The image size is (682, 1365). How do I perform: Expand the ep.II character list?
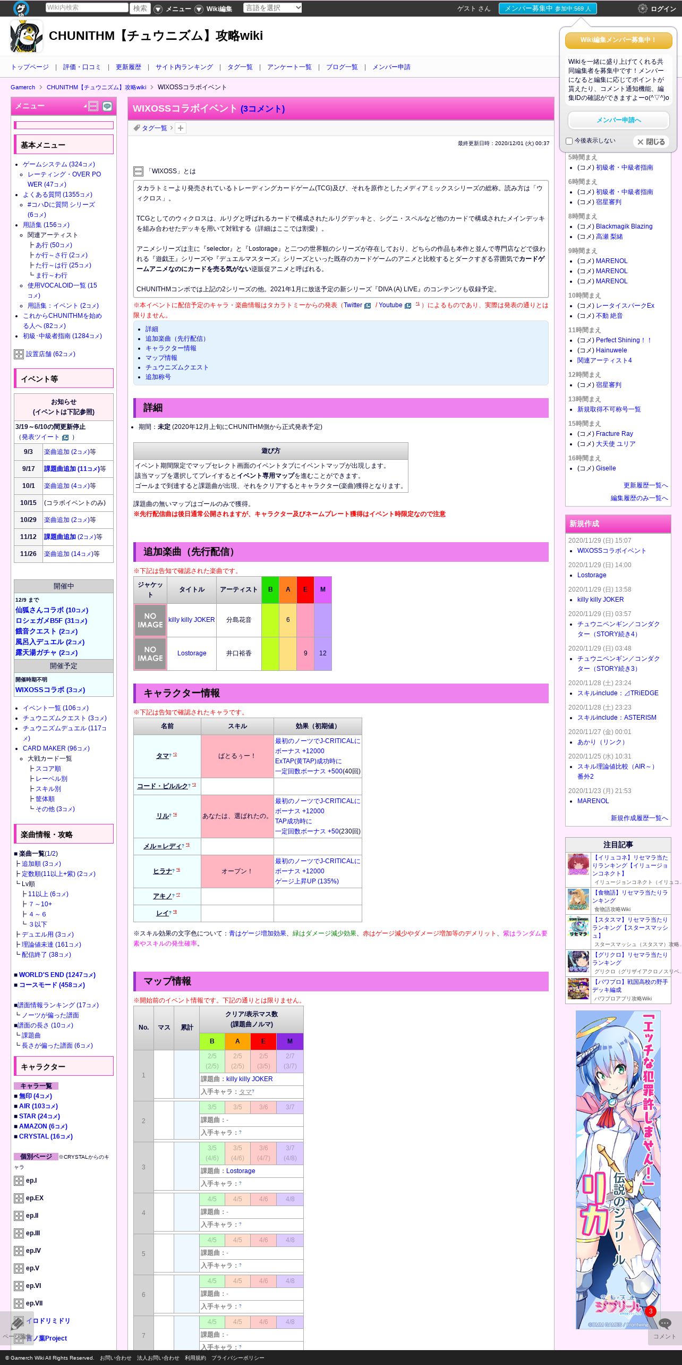19,1216
